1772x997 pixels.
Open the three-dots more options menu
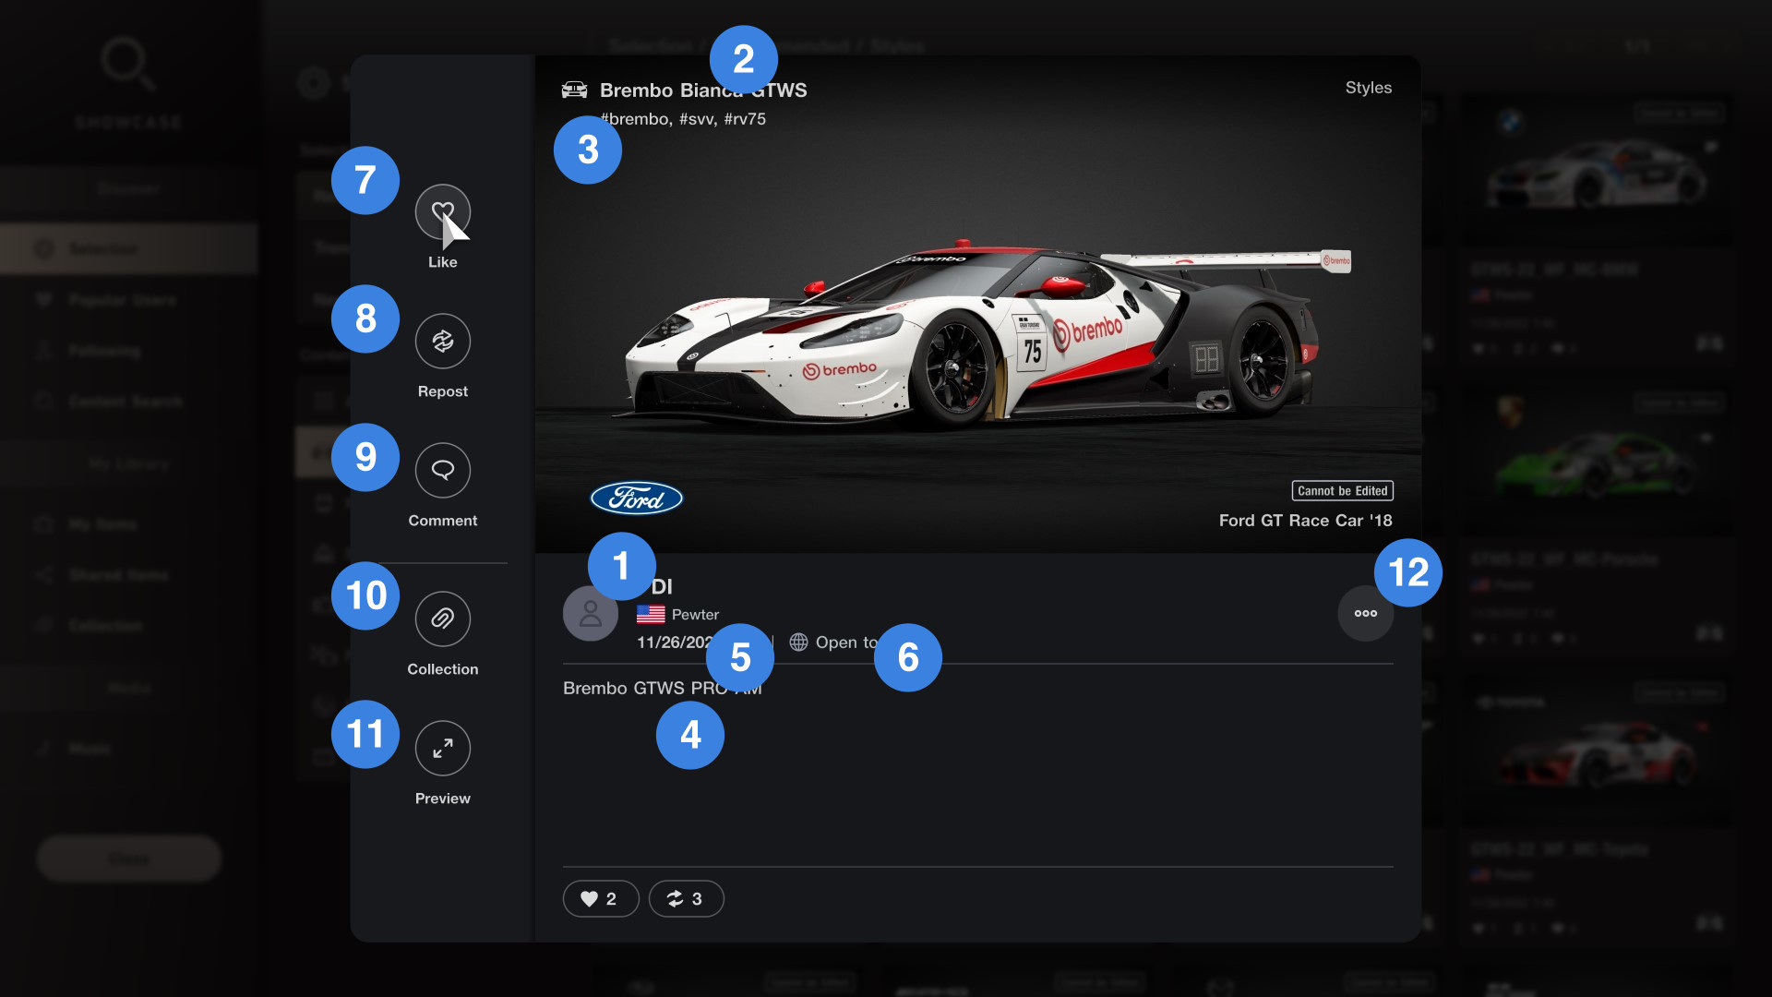pyautogui.click(x=1365, y=613)
